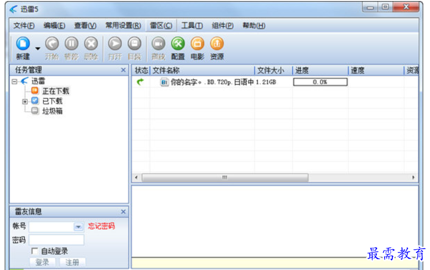The image size is (430, 270).
Task: Open the 资源 resources toolbar icon
Action: (217, 44)
